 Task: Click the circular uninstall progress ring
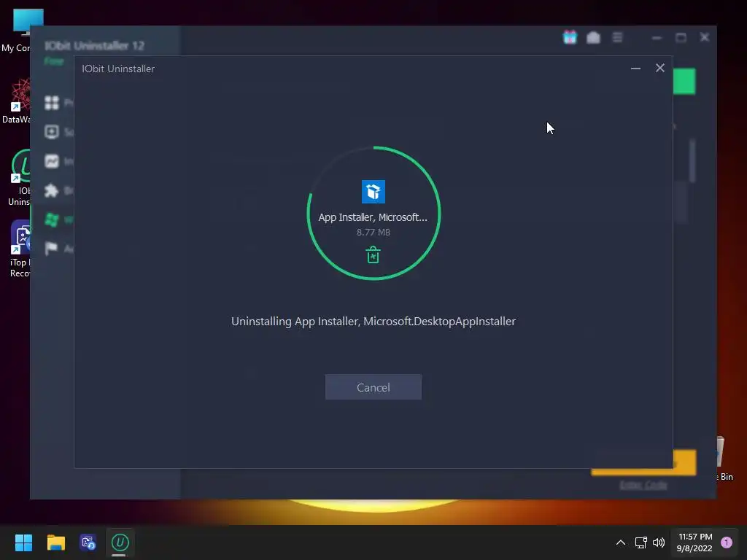click(x=373, y=213)
